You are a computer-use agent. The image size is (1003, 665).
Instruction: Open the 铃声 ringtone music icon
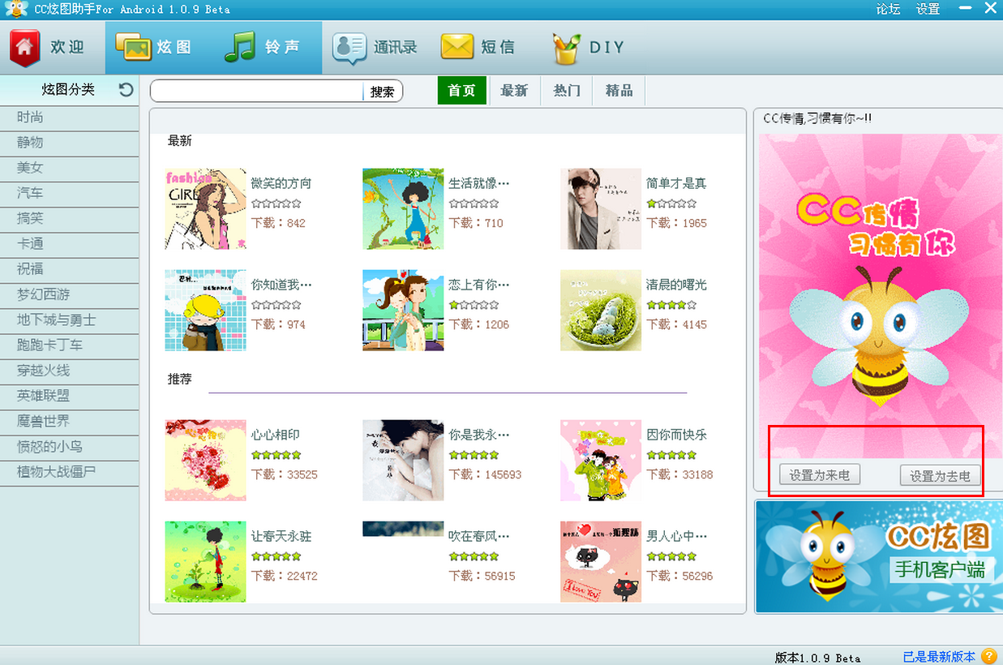(x=240, y=47)
